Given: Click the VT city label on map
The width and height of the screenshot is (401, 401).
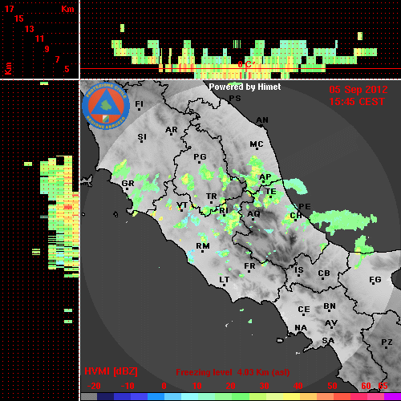Looking at the screenshot, I should tap(182, 205).
